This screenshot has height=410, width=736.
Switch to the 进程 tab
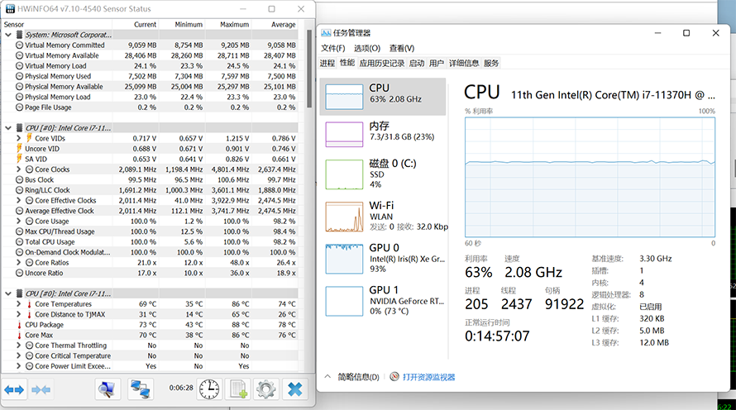click(x=327, y=63)
